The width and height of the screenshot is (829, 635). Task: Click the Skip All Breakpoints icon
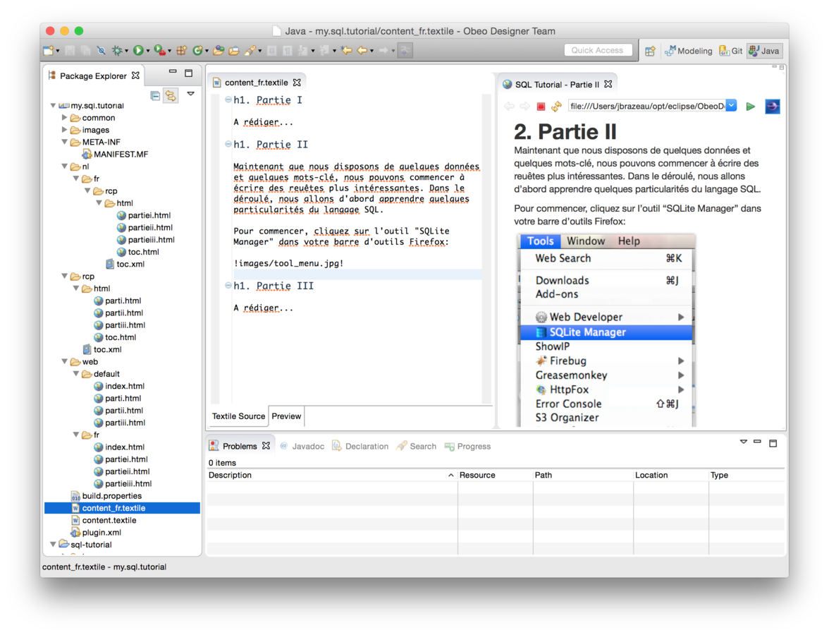point(102,50)
